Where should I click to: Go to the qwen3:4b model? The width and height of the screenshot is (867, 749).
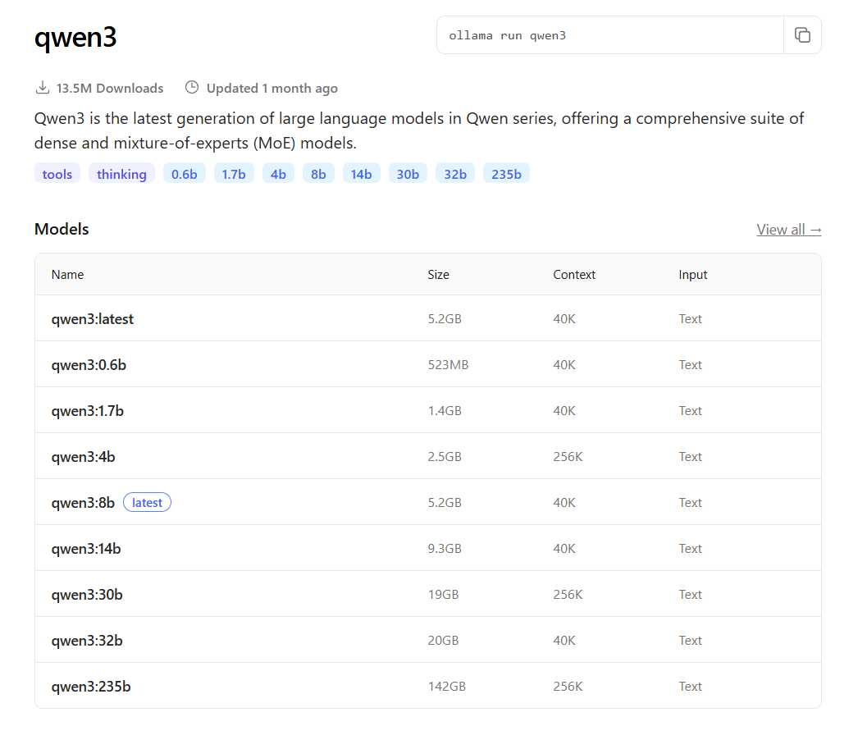(83, 457)
